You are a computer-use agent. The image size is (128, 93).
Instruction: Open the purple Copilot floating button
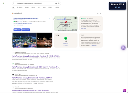pyautogui.click(x=123, y=48)
